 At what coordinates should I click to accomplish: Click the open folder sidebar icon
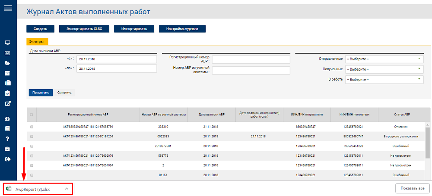(8, 63)
